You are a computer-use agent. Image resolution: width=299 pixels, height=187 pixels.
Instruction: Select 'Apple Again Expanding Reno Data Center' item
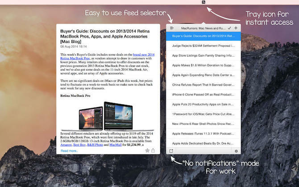tap(203, 75)
